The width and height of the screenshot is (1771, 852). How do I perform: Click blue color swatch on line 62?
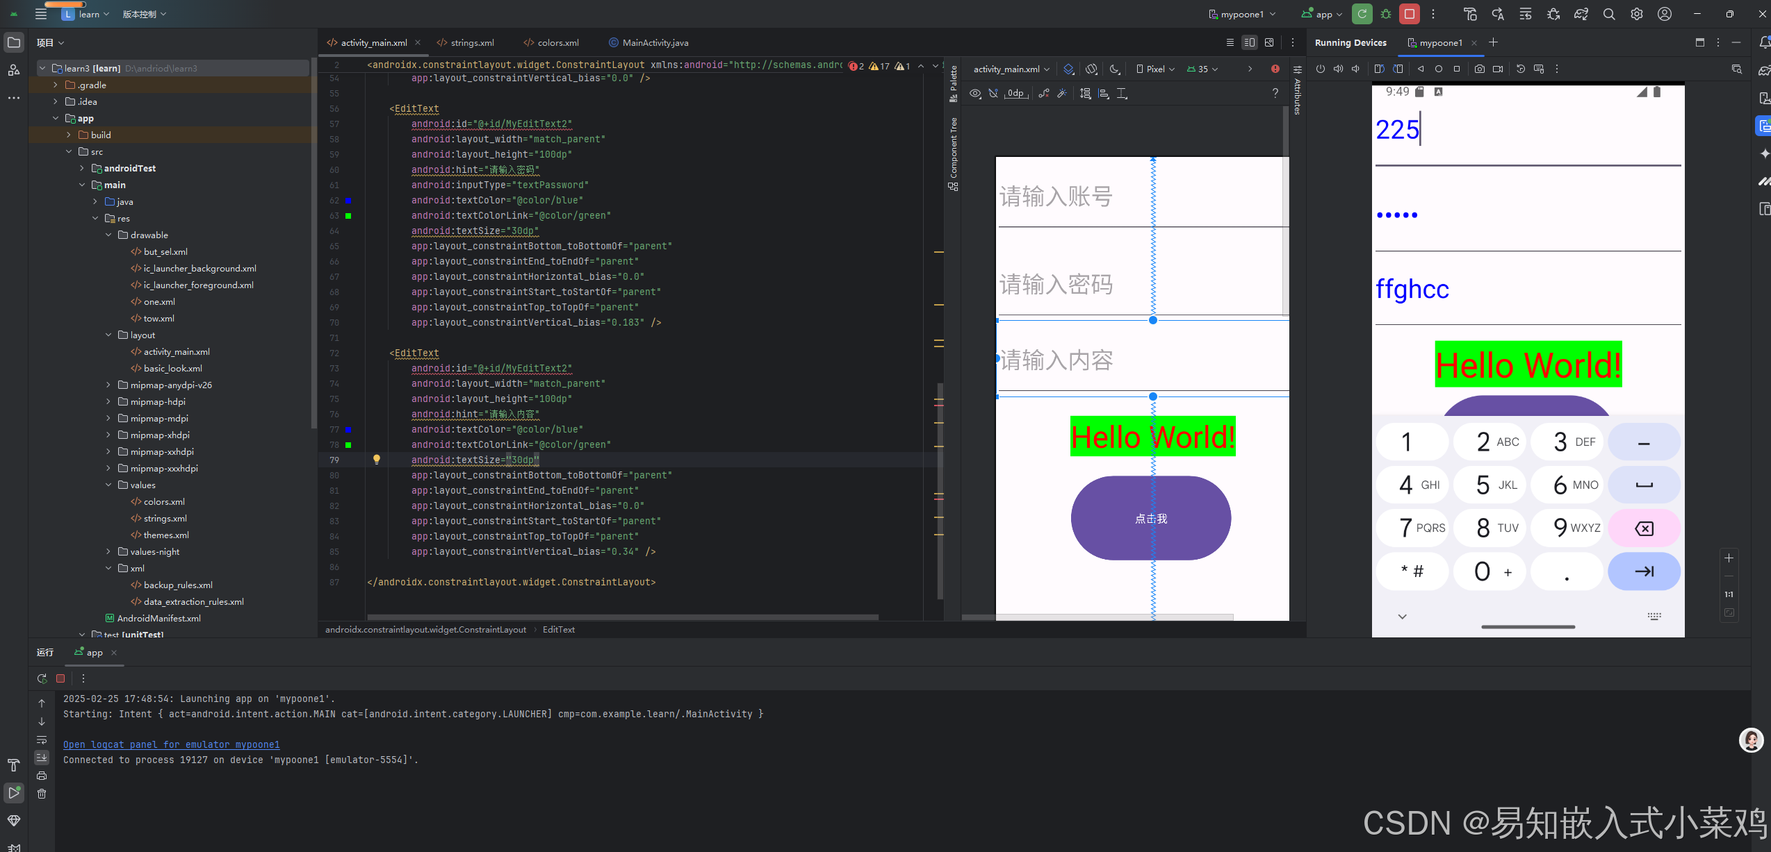349,201
